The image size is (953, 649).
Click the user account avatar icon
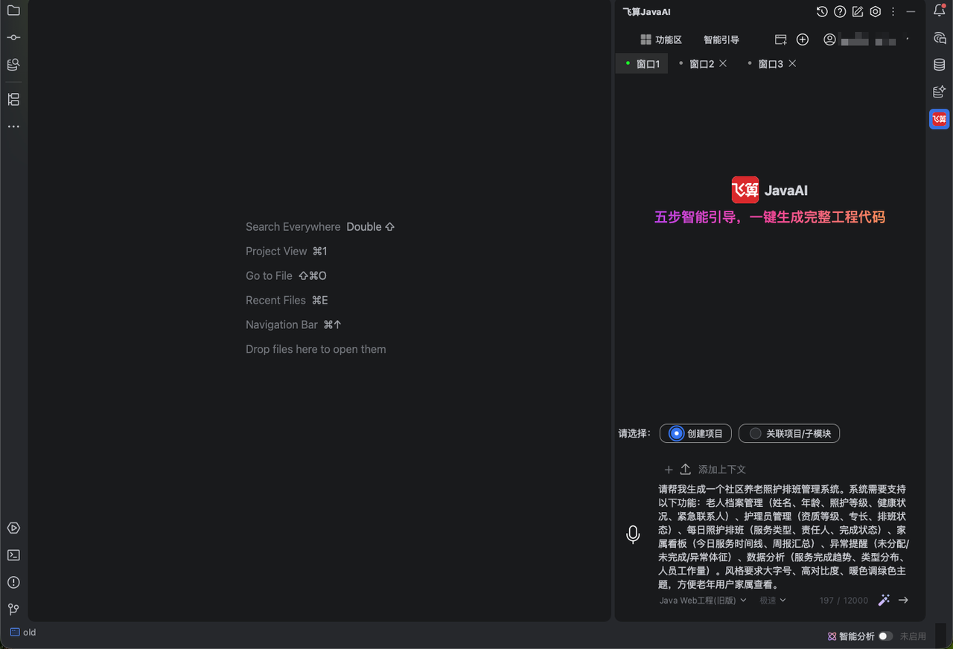(x=829, y=39)
